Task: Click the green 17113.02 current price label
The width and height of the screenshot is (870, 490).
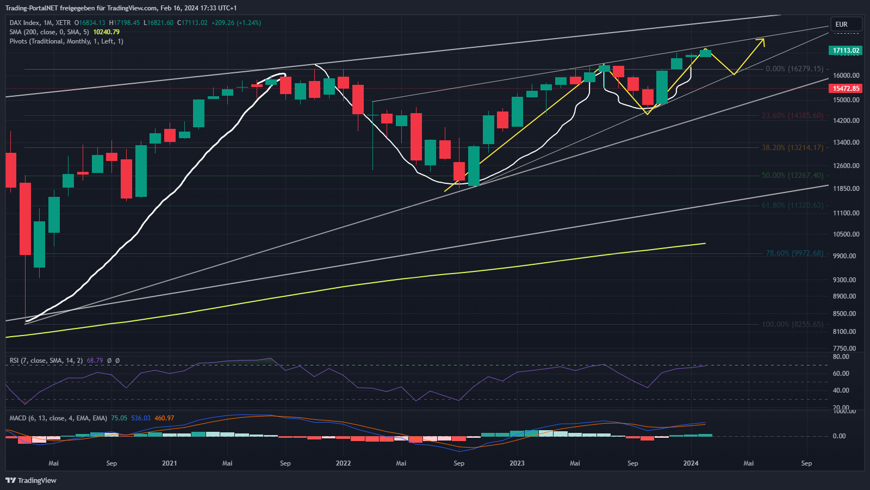Action: [x=846, y=51]
